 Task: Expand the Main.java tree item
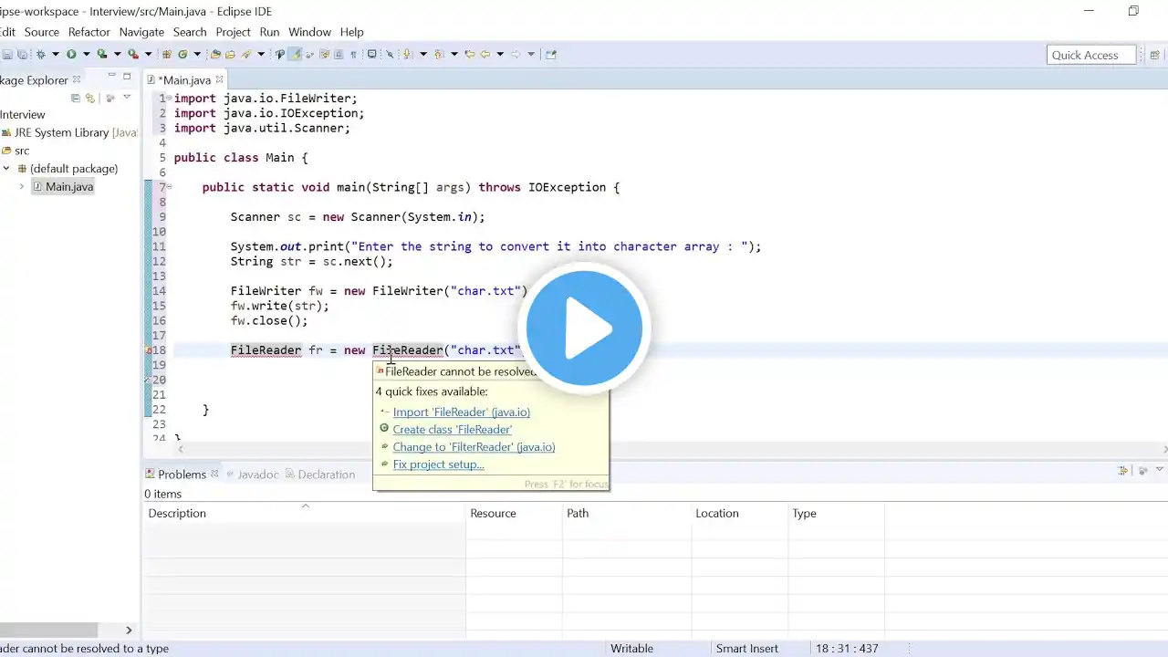22,187
